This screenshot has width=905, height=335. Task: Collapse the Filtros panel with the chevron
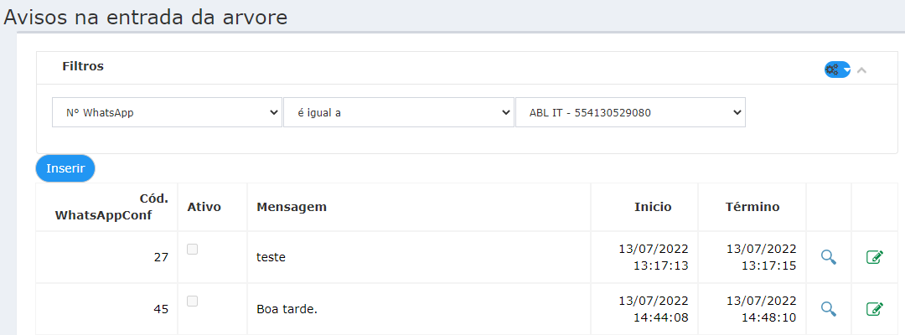tap(862, 70)
